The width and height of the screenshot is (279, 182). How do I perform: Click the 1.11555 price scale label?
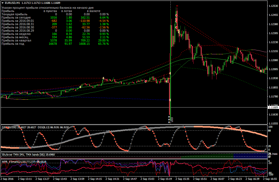tap(273, 123)
